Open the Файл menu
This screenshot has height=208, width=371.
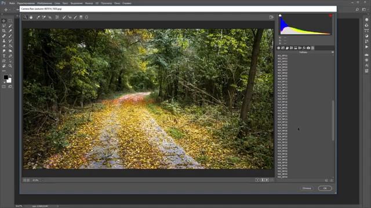[x=12, y=3]
